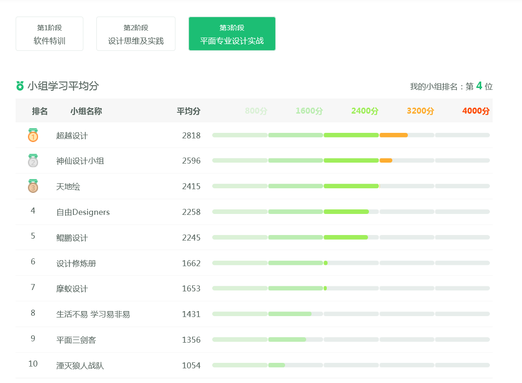This screenshot has width=522, height=383.
Task: Click the 4000分 scale label
Action: click(x=476, y=111)
